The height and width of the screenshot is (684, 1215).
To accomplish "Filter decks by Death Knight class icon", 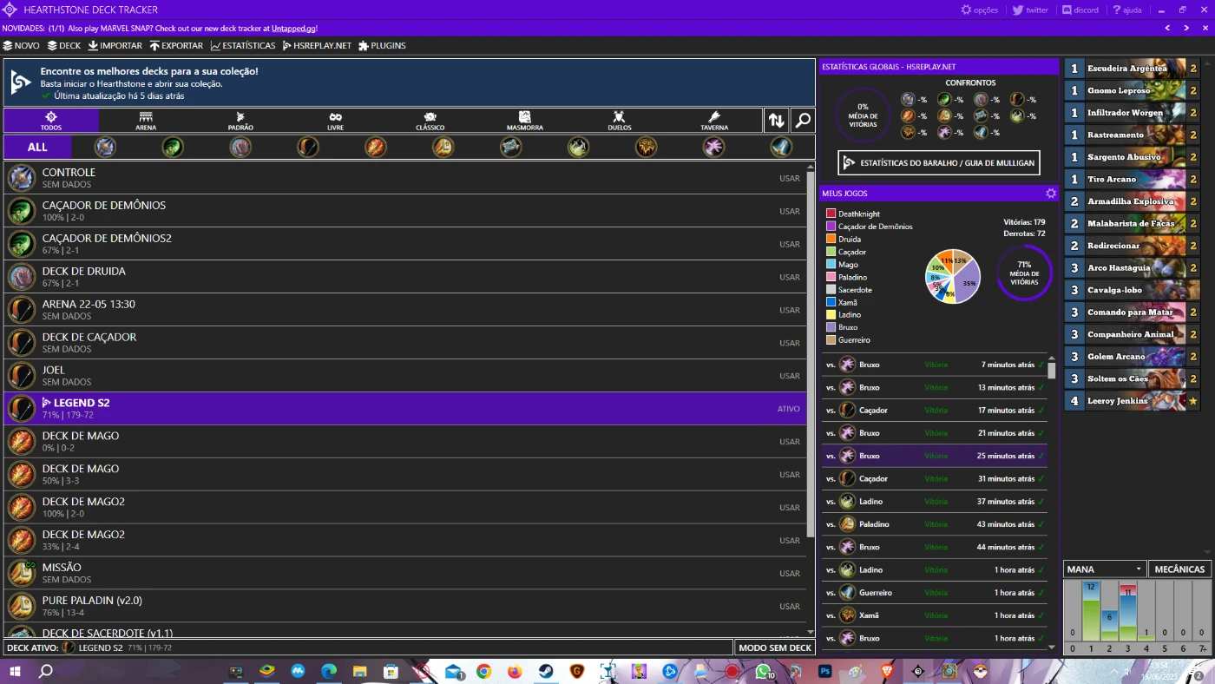I will tap(105, 147).
